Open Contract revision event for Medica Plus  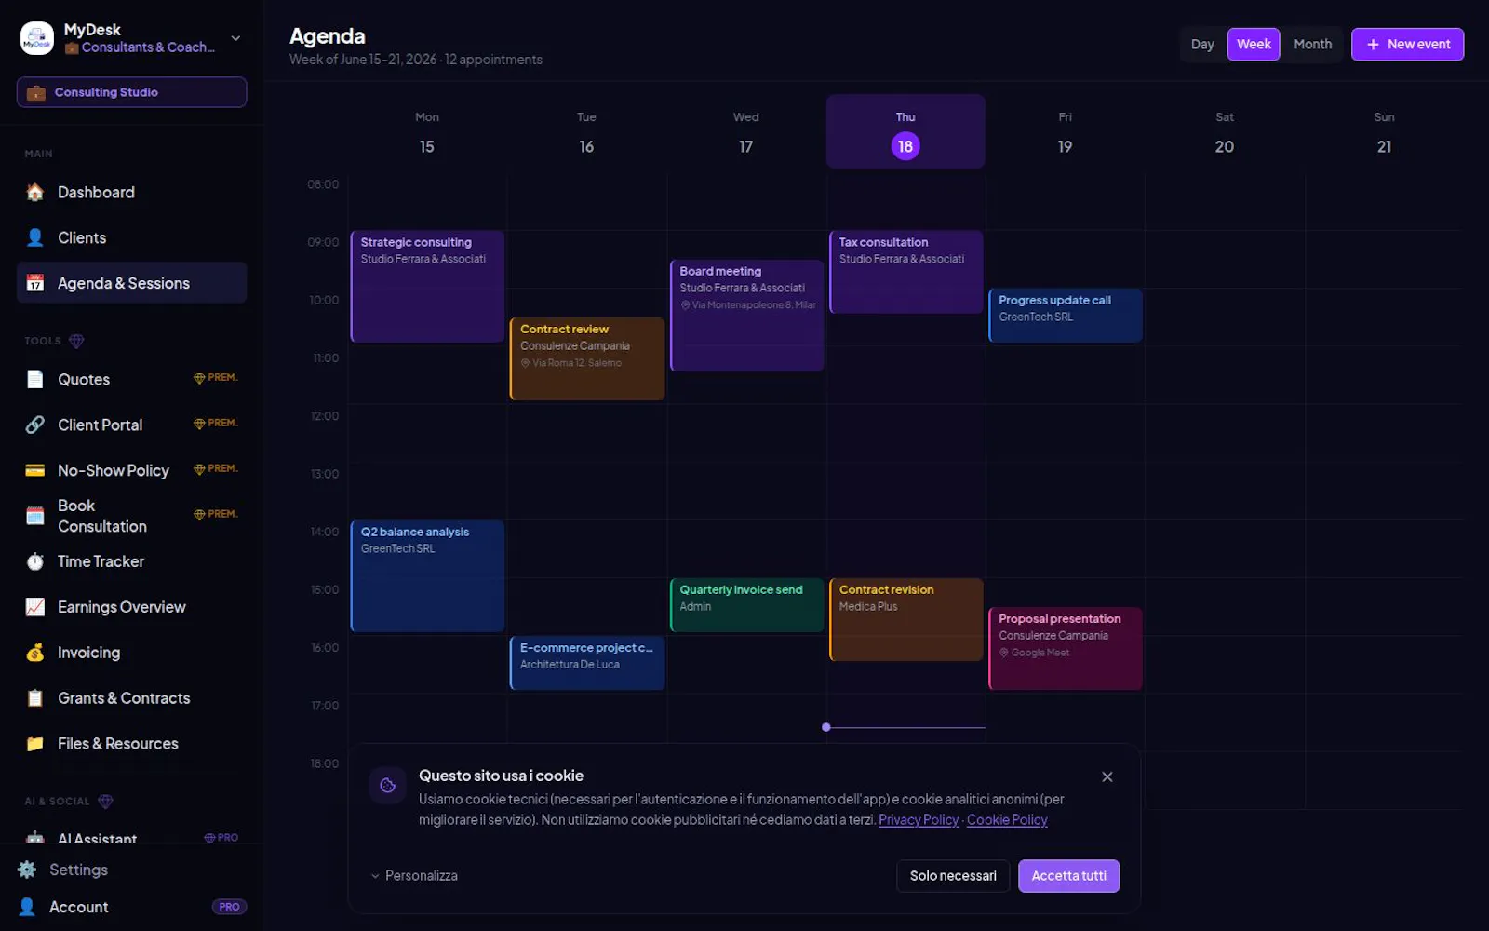906,620
